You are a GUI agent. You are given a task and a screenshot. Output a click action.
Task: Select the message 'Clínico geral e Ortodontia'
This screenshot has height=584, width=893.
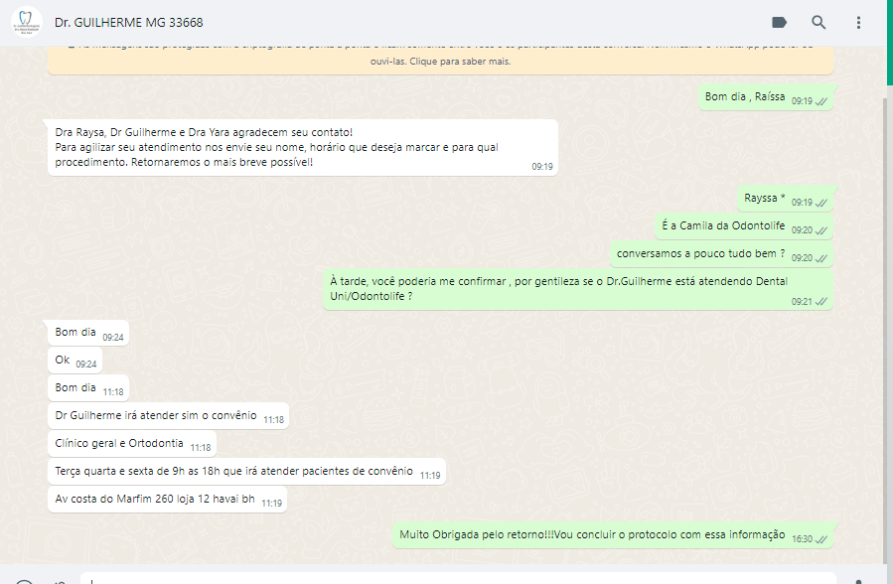tap(132, 444)
